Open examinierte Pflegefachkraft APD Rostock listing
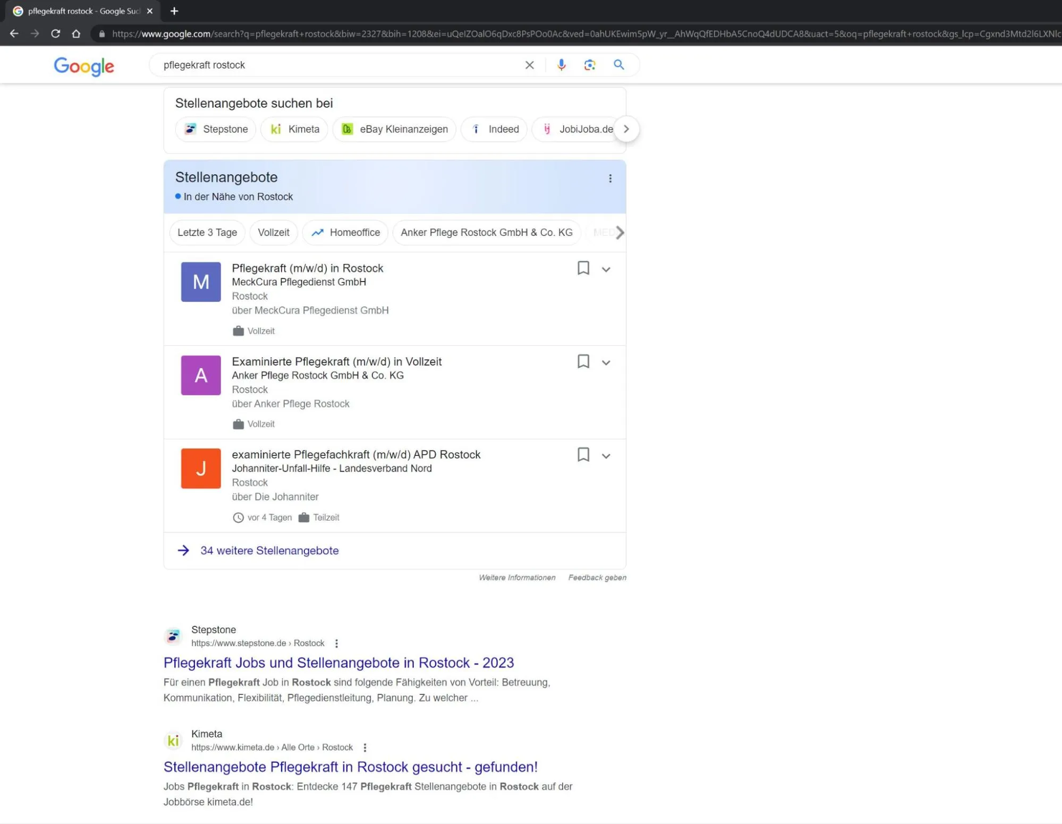The height and width of the screenshot is (824, 1062). 356,454
